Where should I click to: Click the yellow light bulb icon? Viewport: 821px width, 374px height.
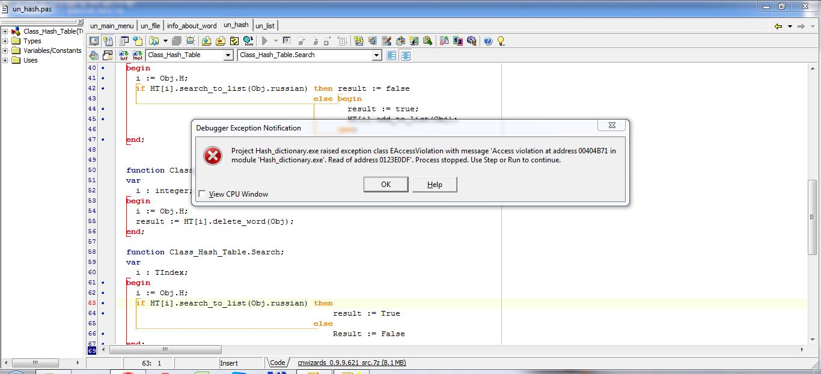click(x=501, y=41)
